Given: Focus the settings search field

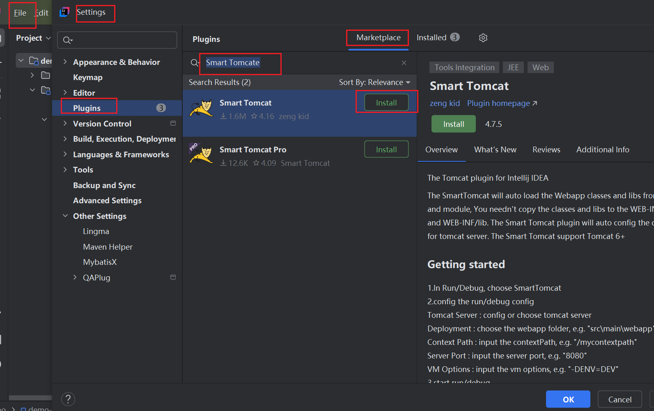Looking at the screenshot, I should tap(117, 40).
